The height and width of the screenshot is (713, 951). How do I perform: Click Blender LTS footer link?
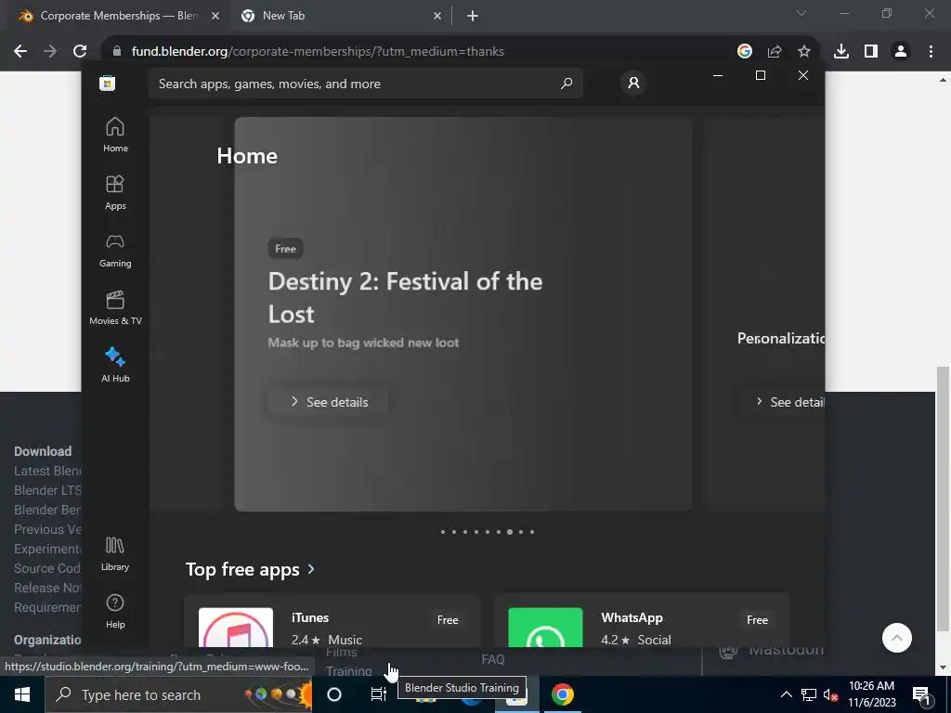(x=47, y=490)
